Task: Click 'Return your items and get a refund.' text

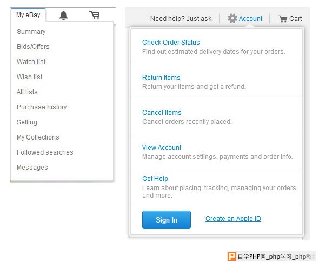Action: (x=194, y=87)
